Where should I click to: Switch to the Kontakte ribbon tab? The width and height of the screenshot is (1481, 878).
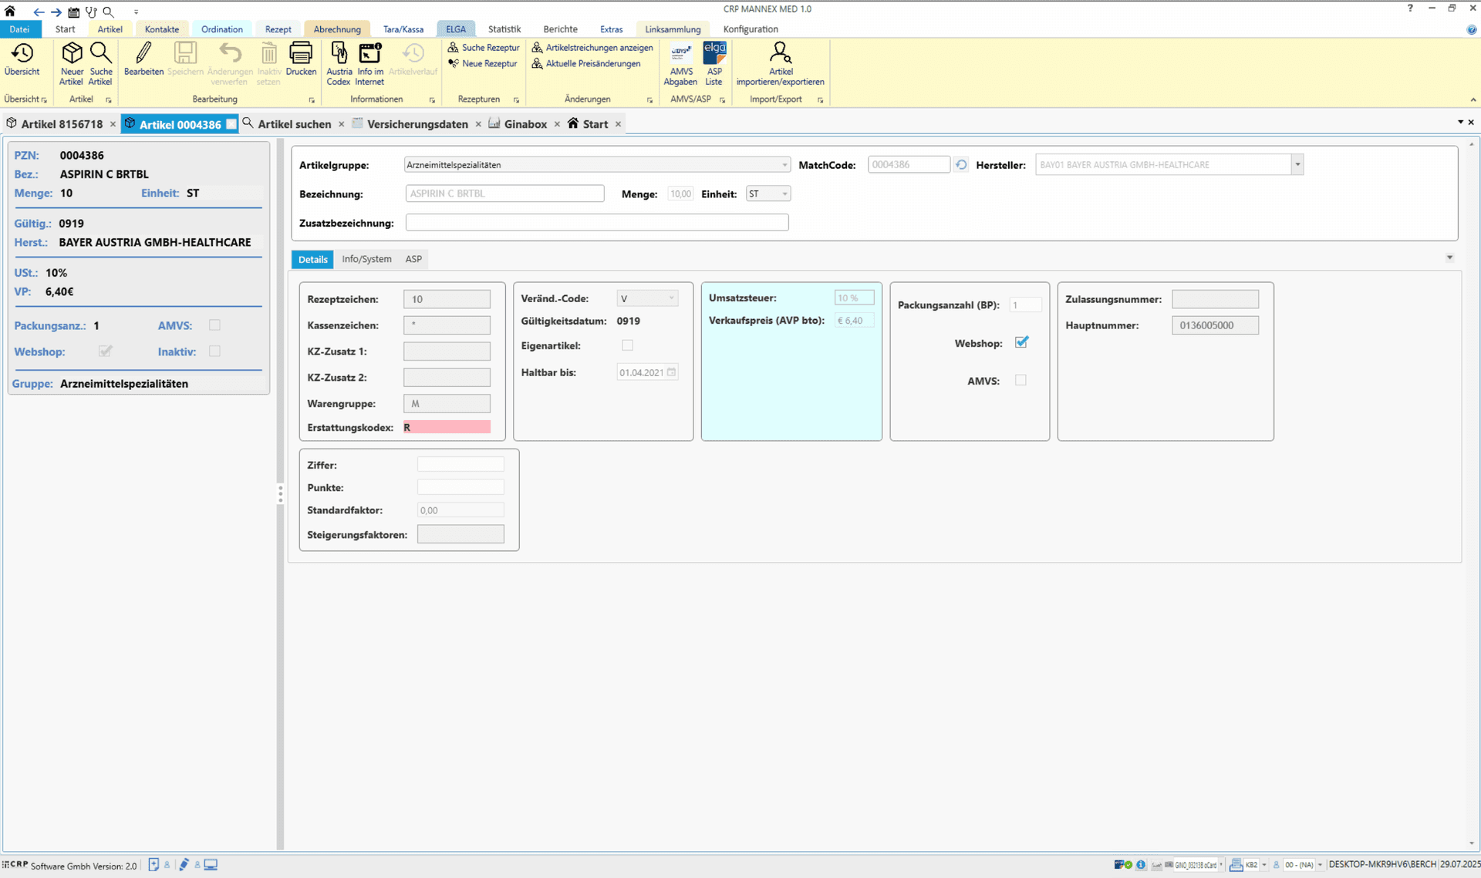tap(162, 29)
